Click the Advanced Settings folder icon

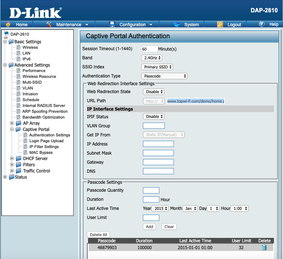pyautogui.click(x=11, y=65)
